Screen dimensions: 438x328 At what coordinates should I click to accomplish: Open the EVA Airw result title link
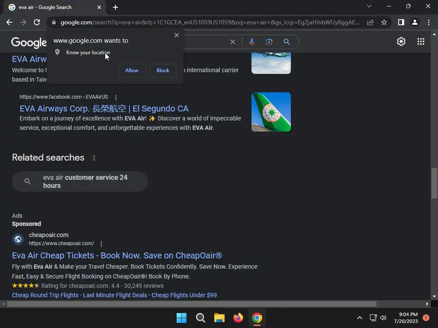(29, 59)
